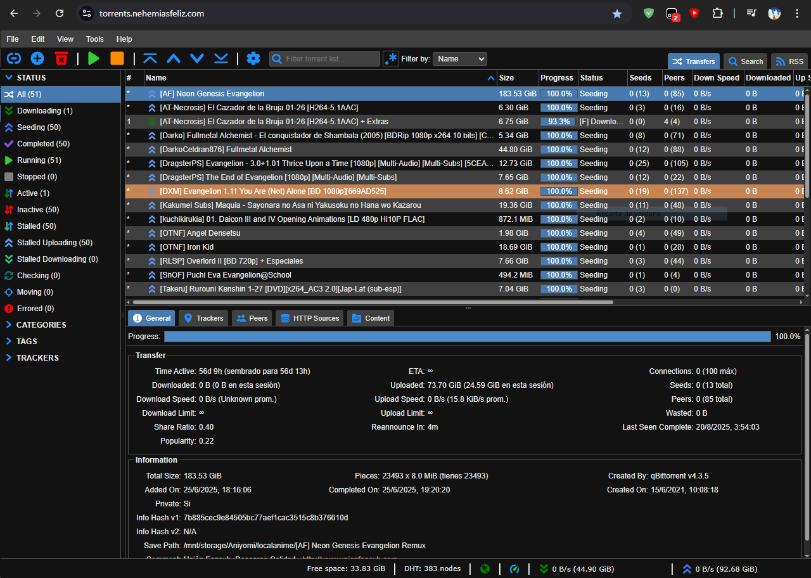Viewport: 811px width, 578px height.
Task: Select the [OTNF] Iron Kid torrent row
Action: (x=465, y=247)
